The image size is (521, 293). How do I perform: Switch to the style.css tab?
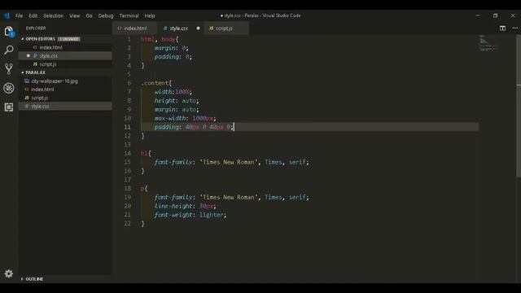181,28
